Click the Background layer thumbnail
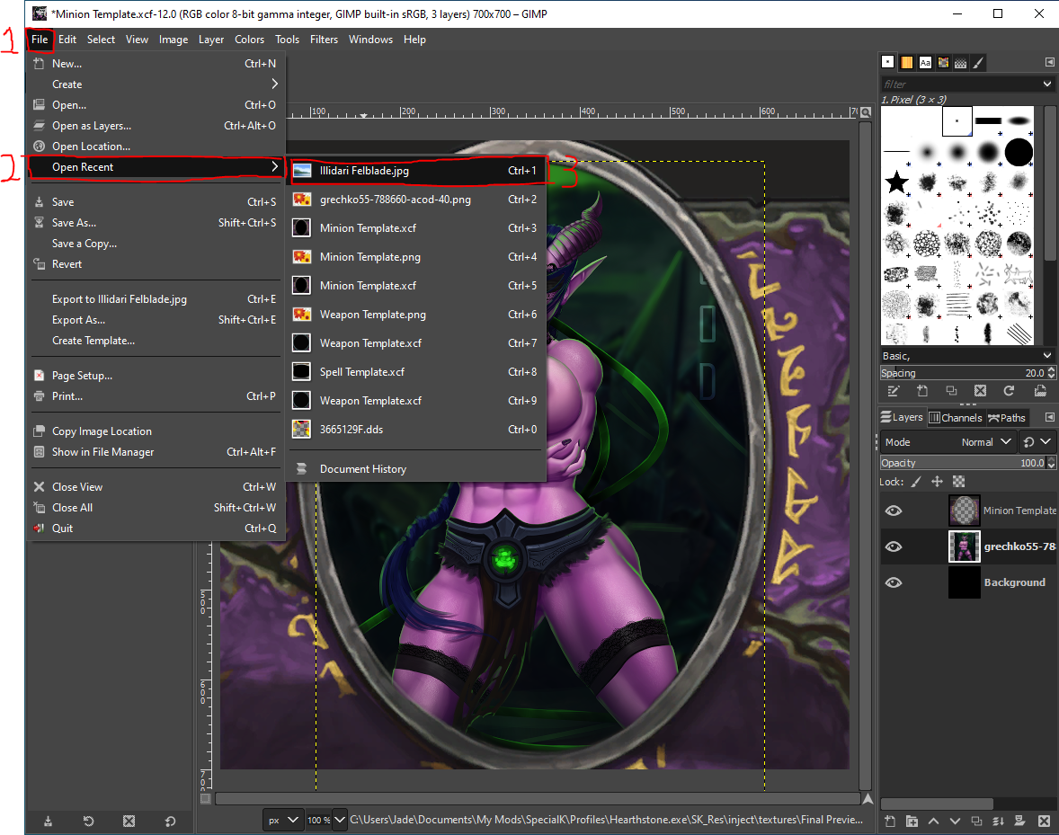 [x=963, y=582]
